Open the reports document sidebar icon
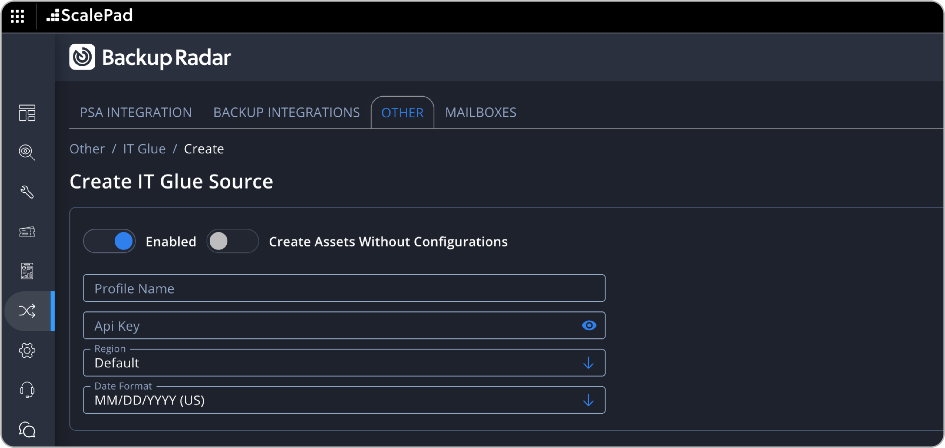Screen dimensions: 945x448 (x=27, y=271)
